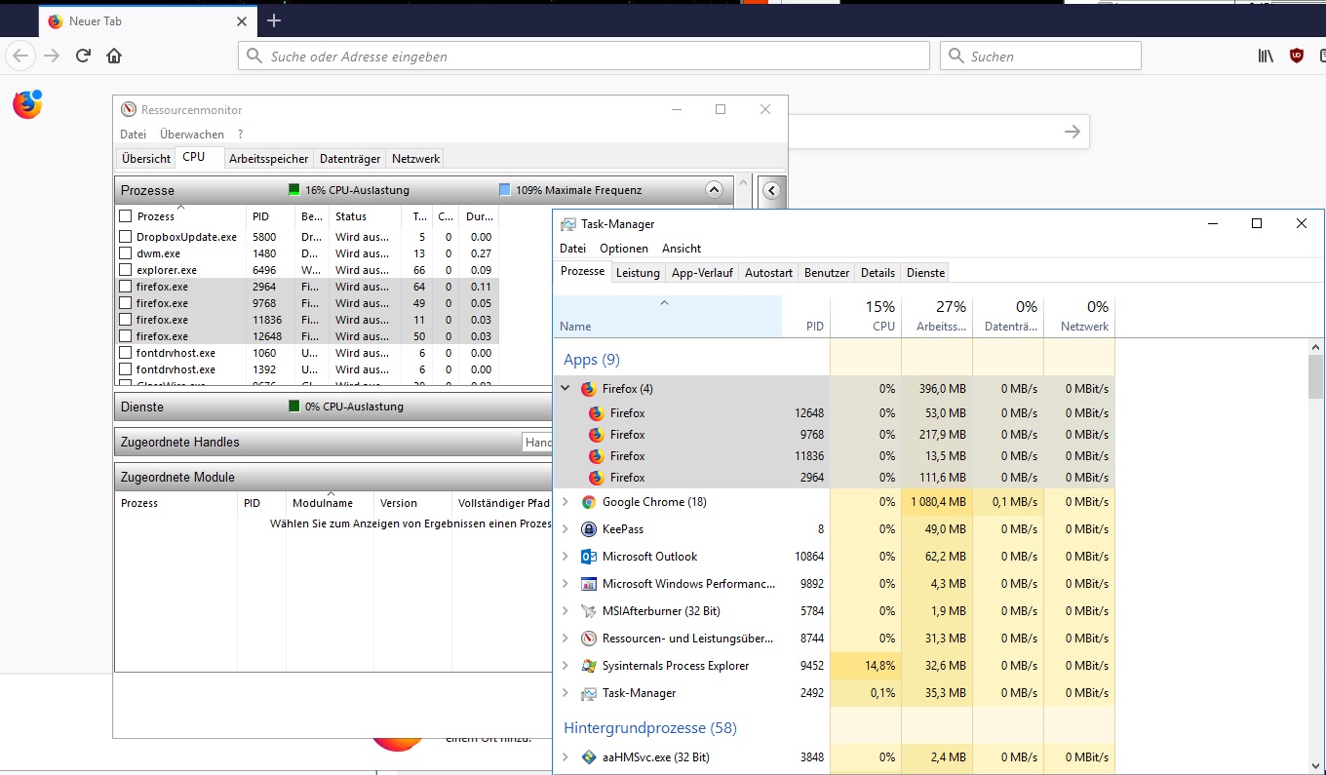Check DropboxUpdate.exe process checkbox
Image resolution: width=1326 pixels, height=775 pixels.
point(125,237)
